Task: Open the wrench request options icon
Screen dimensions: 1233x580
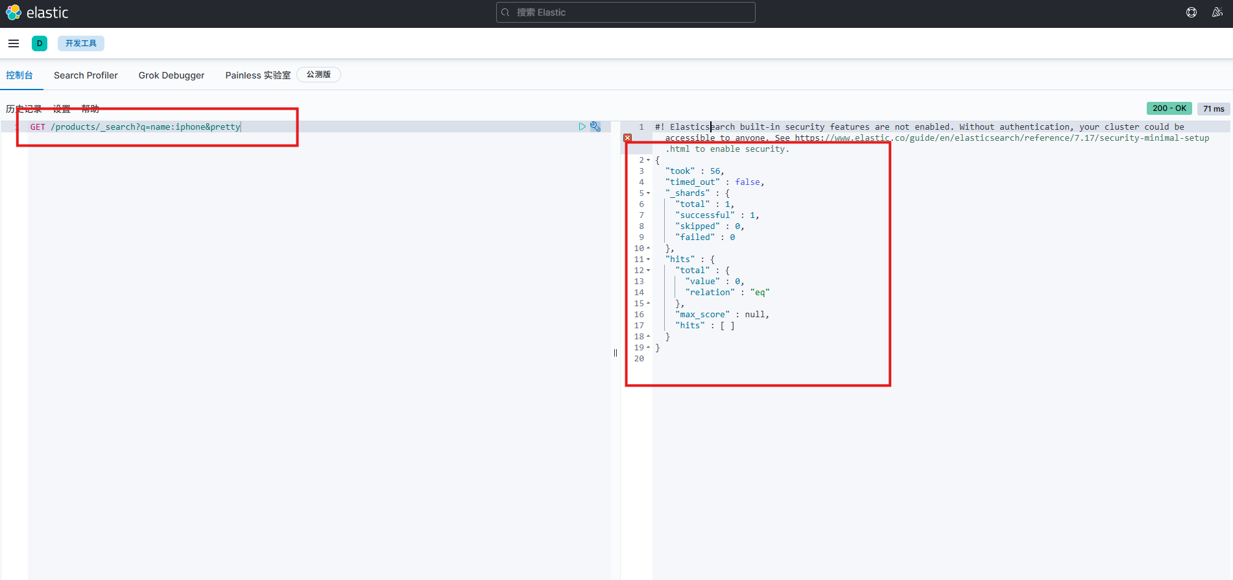Action: pos(595,127)
